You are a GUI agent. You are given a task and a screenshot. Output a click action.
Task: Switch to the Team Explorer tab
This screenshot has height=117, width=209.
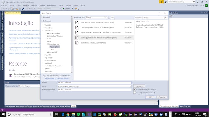[x=184, y=106]
